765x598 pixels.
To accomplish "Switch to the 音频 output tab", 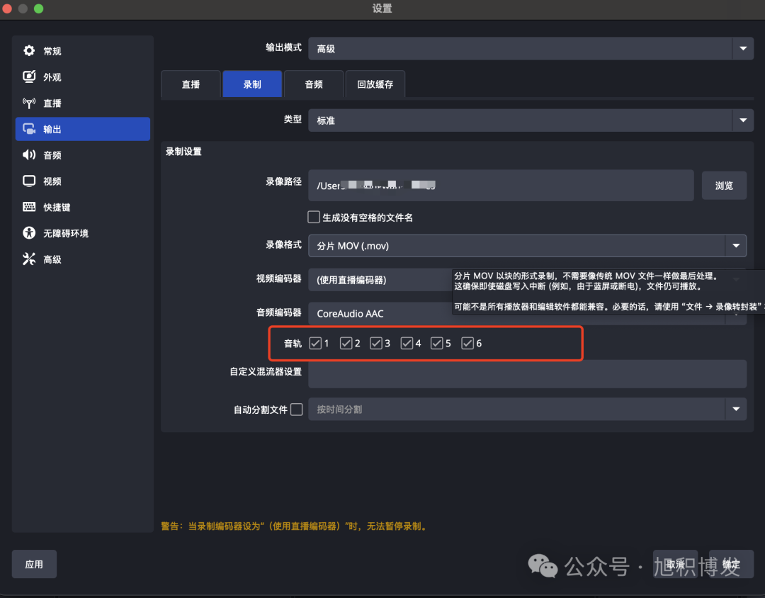I will [x=313, y=84].
